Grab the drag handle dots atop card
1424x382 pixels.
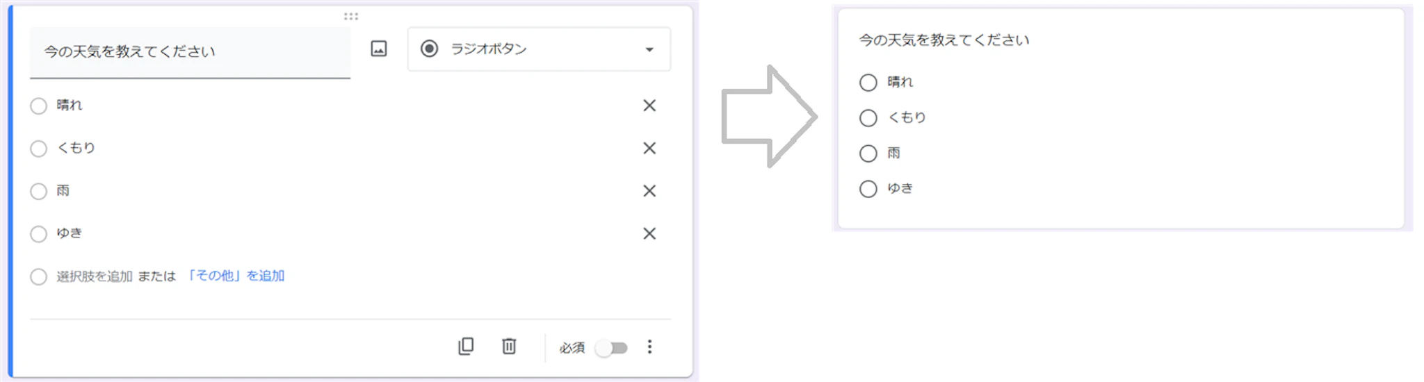pos(351,16)
